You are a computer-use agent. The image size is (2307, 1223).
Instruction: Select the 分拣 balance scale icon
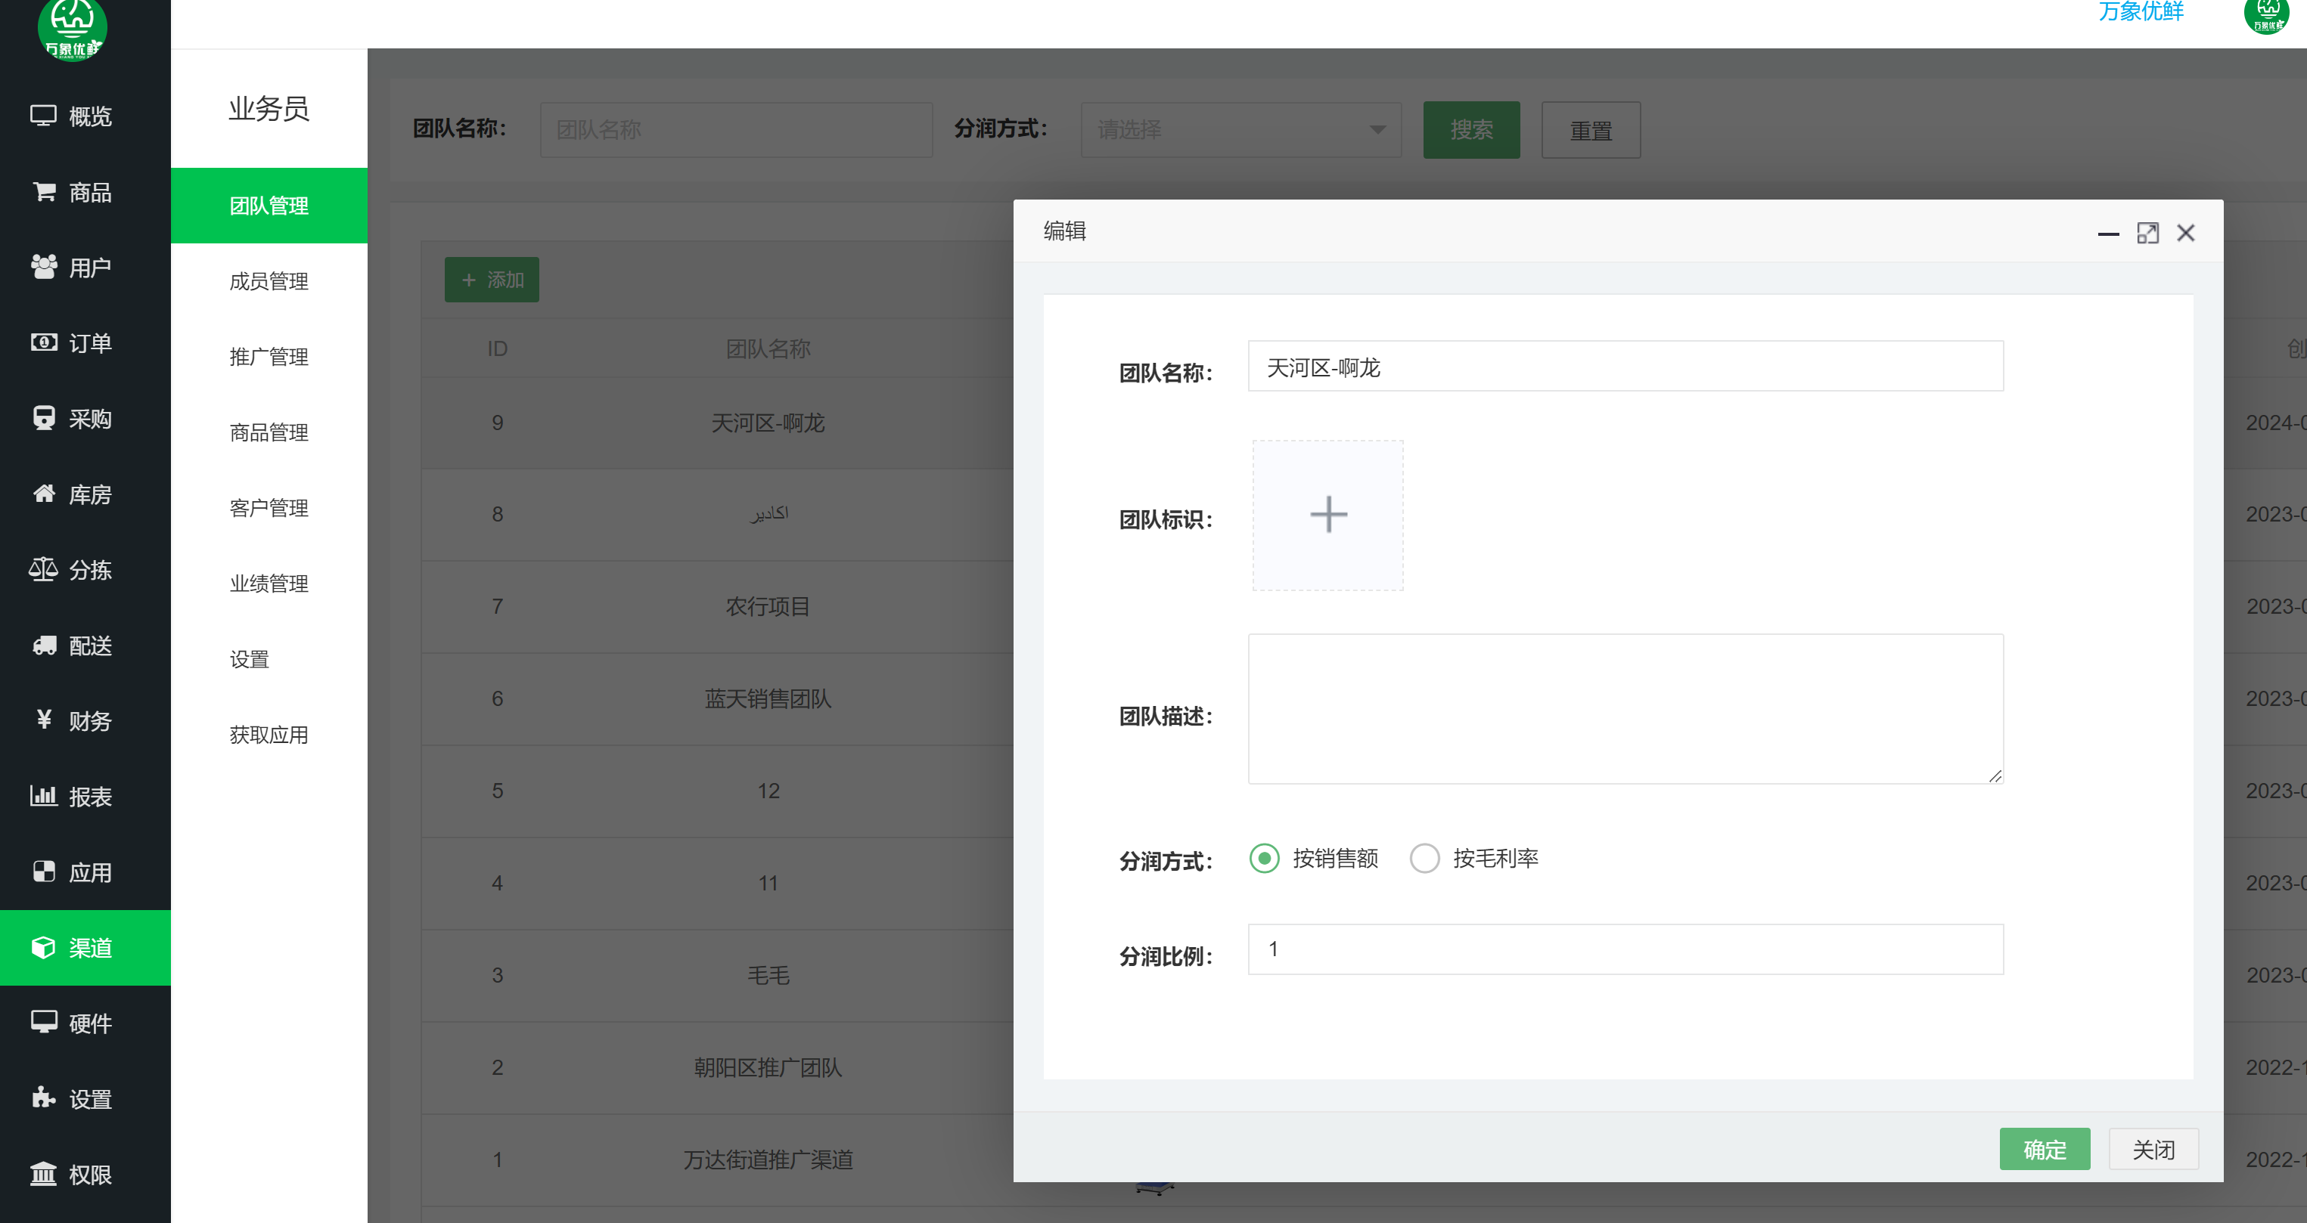coord(43,569)
